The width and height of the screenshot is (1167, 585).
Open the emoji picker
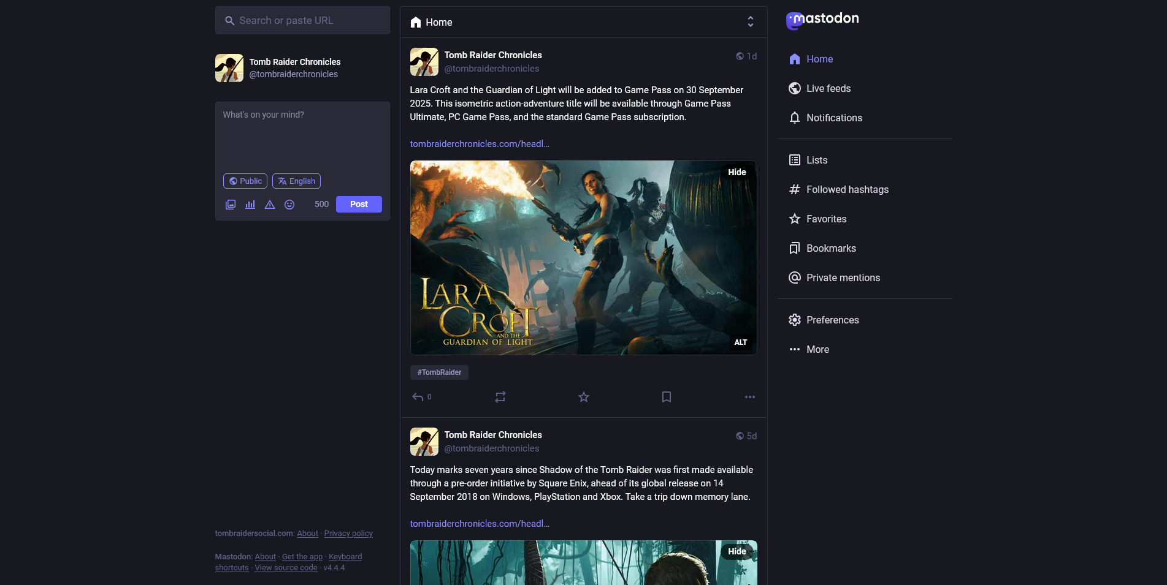click(289, 205)
